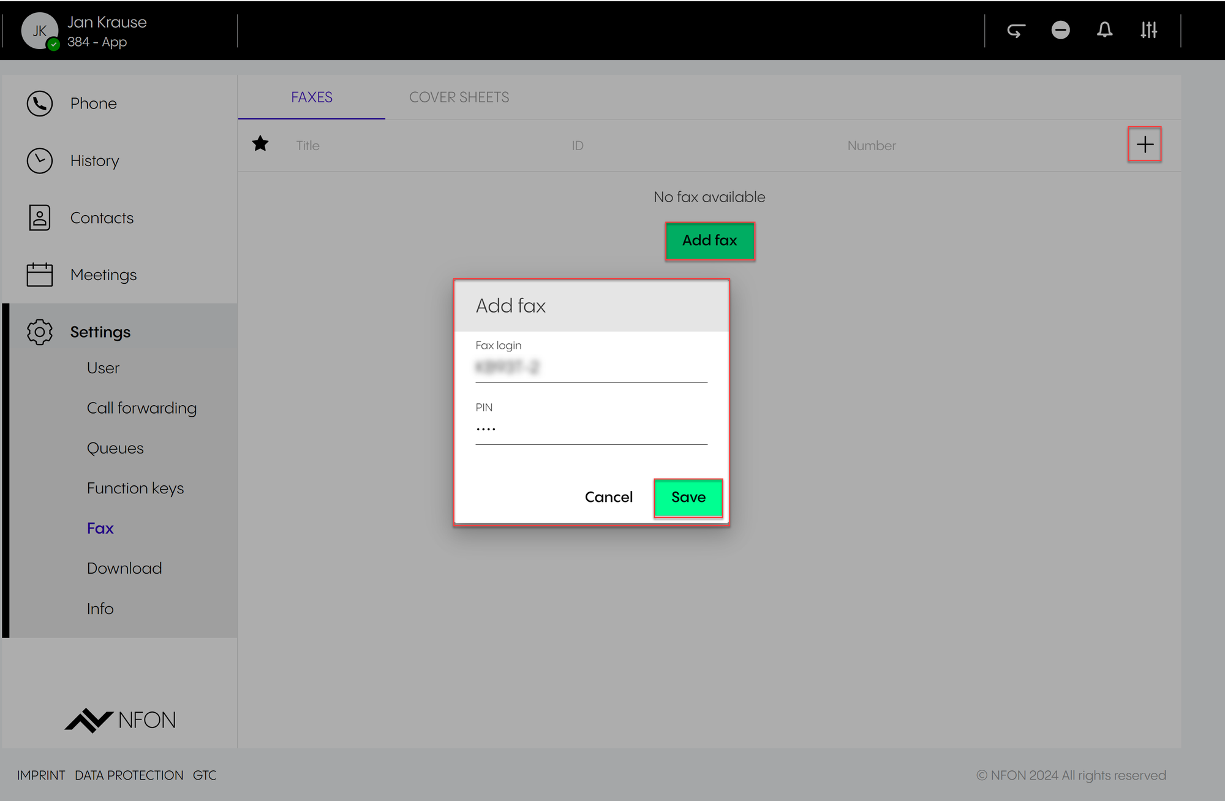The image size is (1225, 801).
Task: Open the notifications bell icon
Action: tap(1104, 30)
